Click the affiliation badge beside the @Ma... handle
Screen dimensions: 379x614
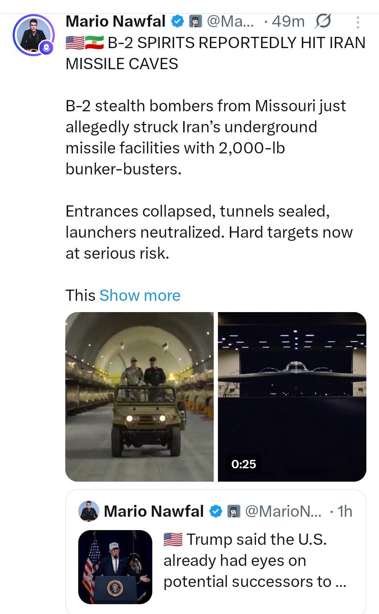coord(195,22)
